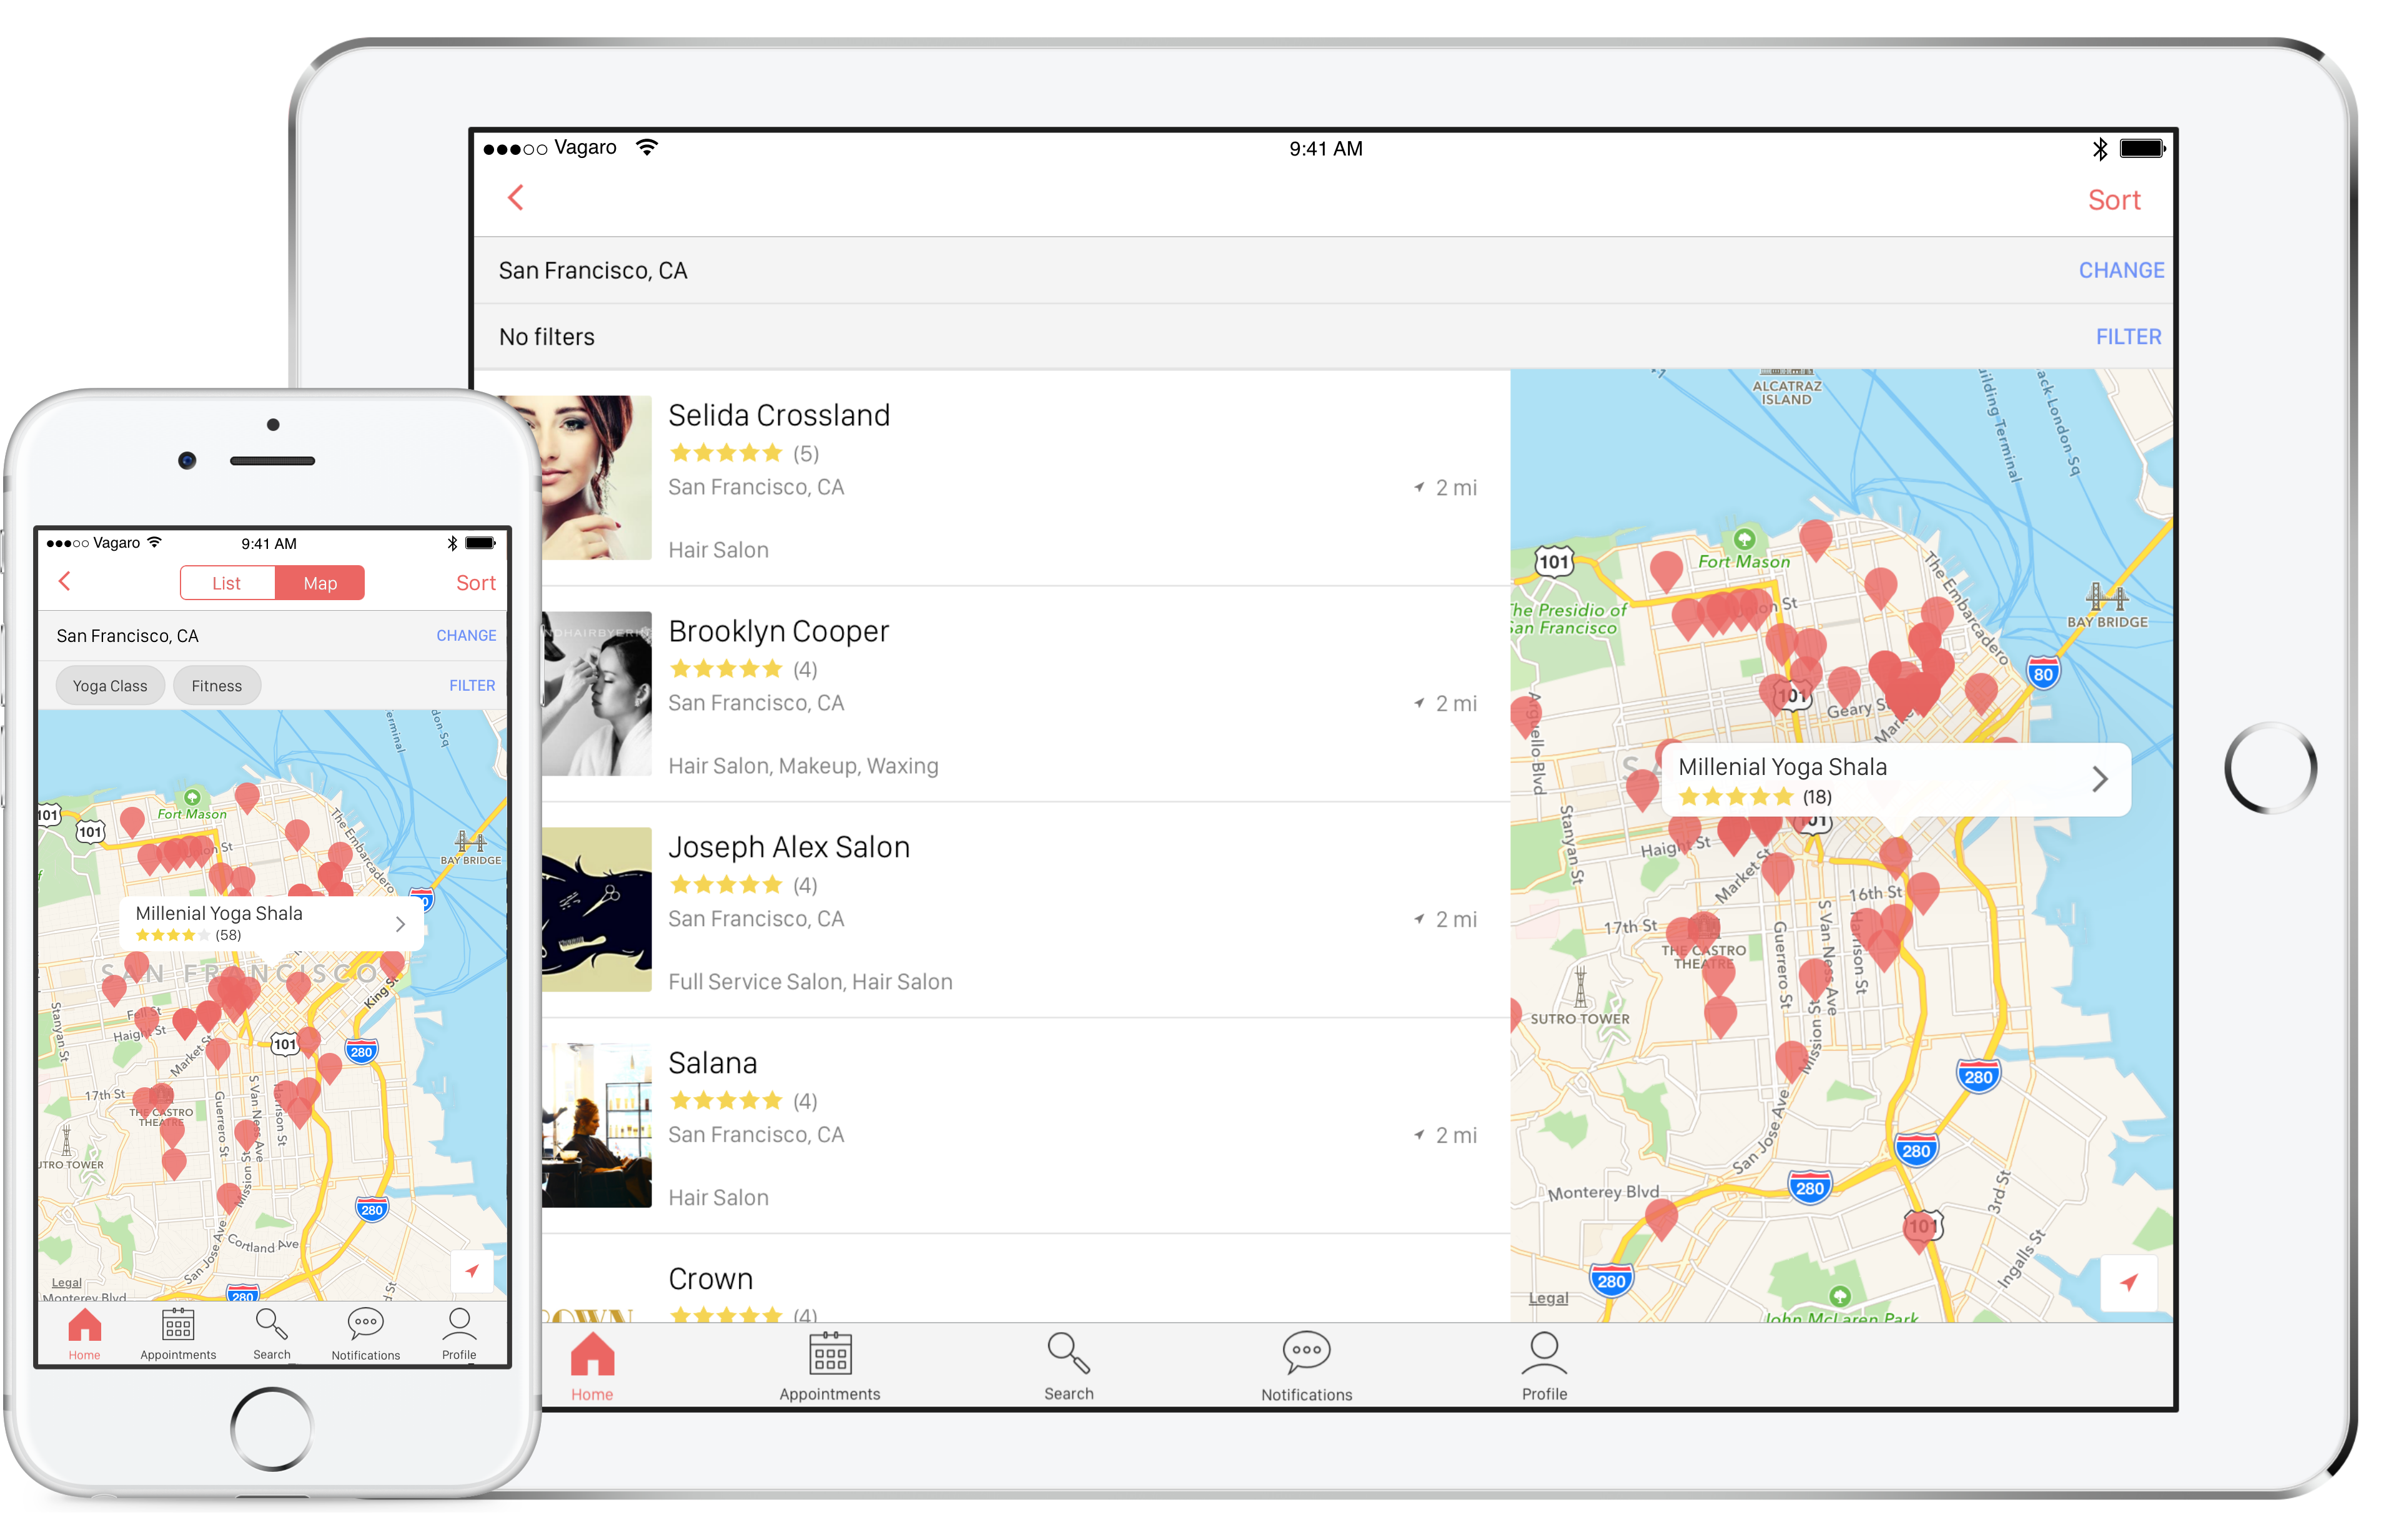This screenshot has width=2406, height=1540.
Task: Open Millenial Yoga Shala chevron on phone map
Action: (400, 924)
